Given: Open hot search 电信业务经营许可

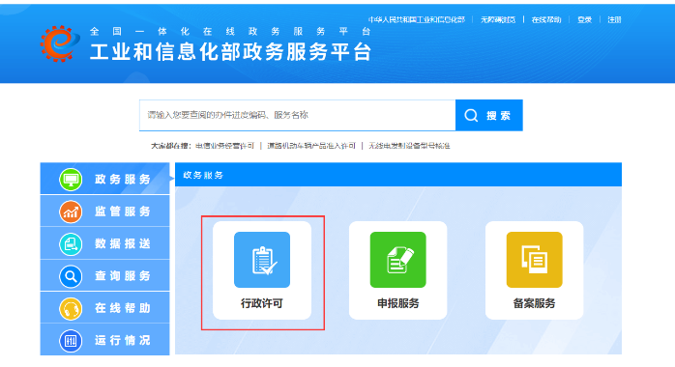Looking at the screenshot, I should point(224,146).
